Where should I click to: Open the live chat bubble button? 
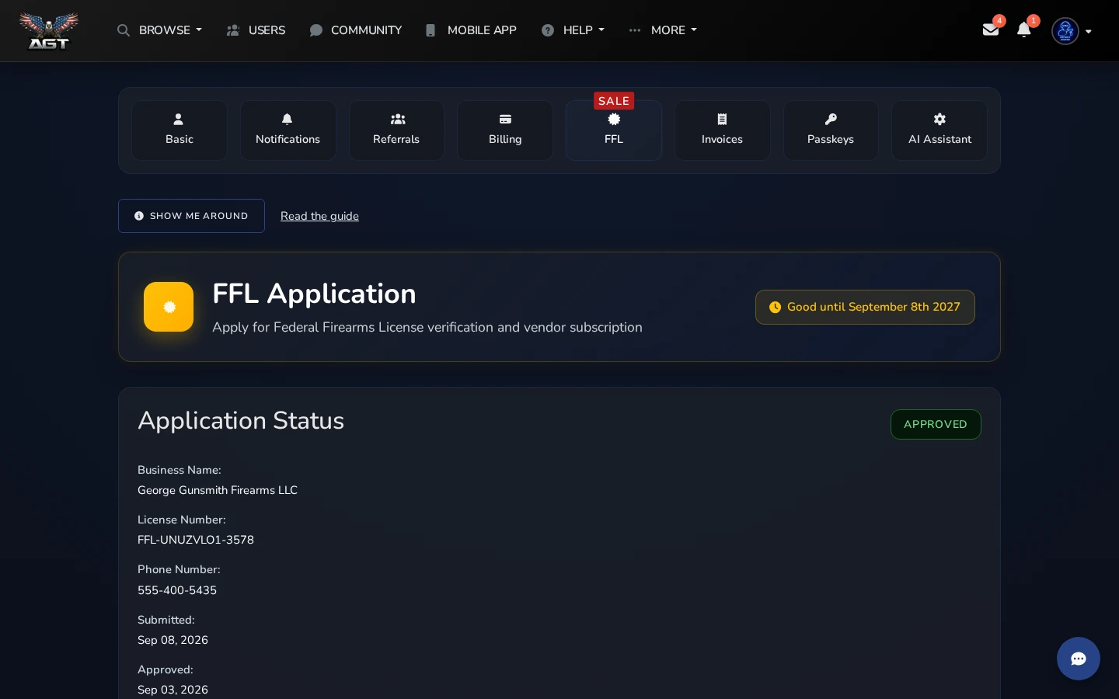1079,659
